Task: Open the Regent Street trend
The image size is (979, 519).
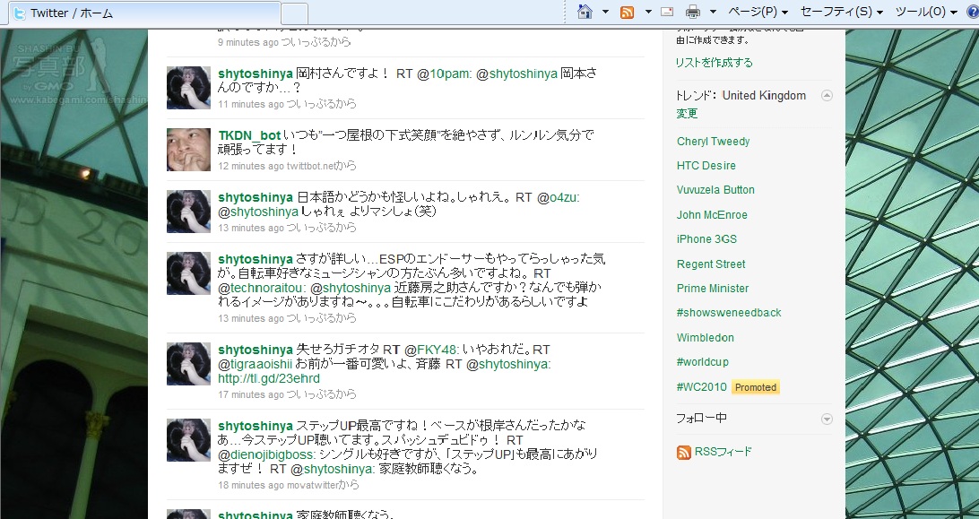Action: tap(711, 264)
